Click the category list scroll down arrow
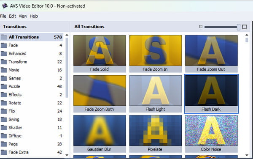This screenshot has width=253, height=159. pos(67,155)
